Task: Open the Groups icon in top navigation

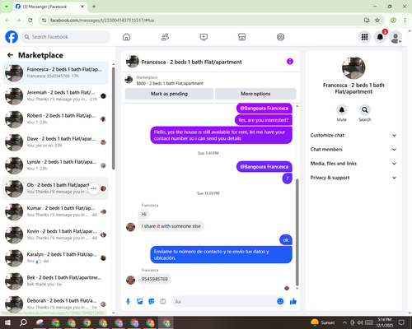Action: pos(280,37)
